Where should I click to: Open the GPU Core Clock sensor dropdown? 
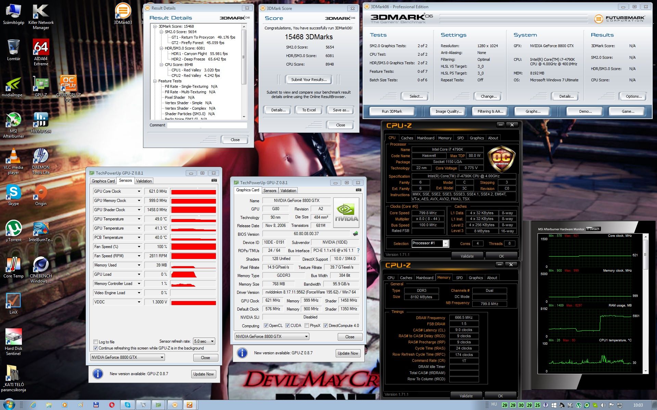tap(139, 191)
